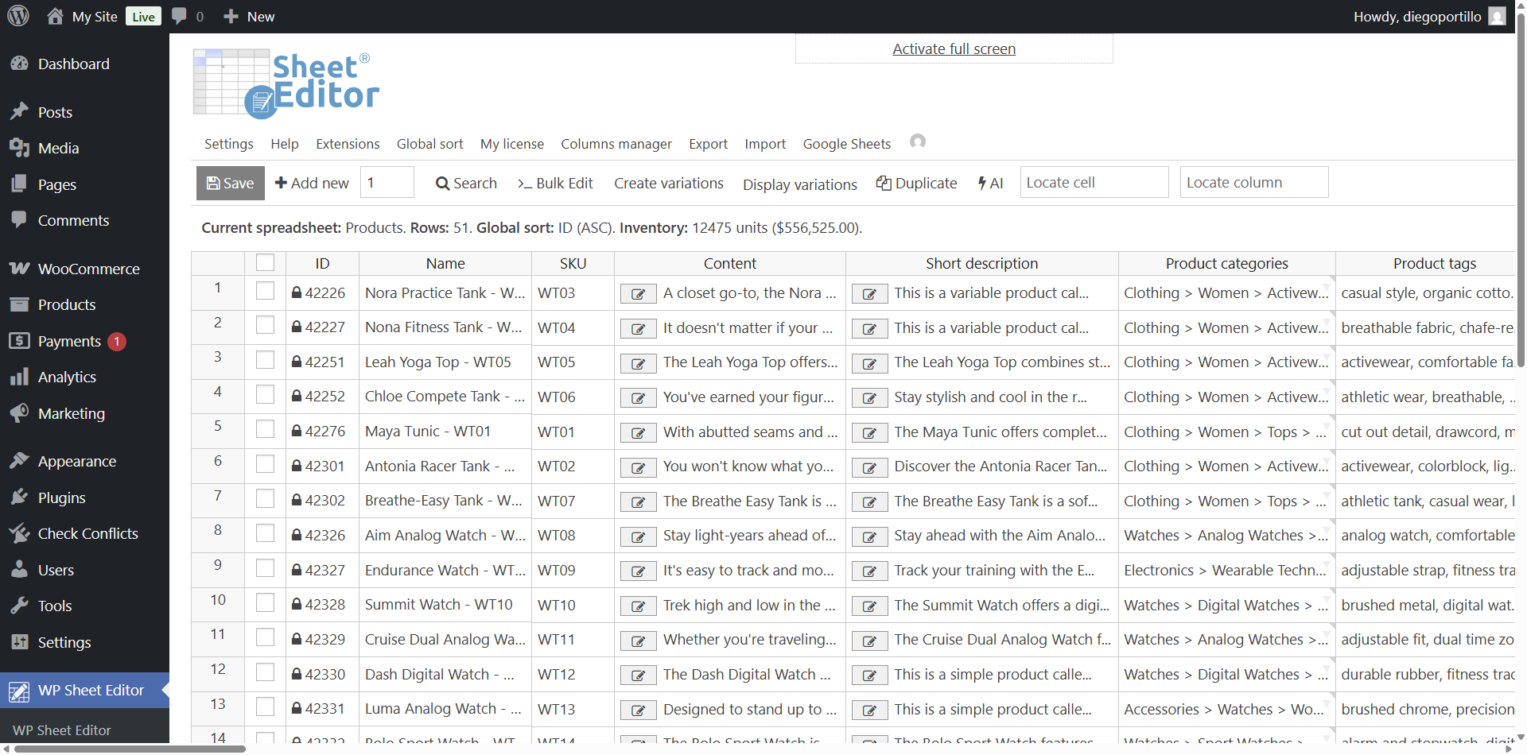The height and width of the screenshot is (755, 1527).
Task: Select the WooCommerce sidebar icon
Action: tap(19, 269)
